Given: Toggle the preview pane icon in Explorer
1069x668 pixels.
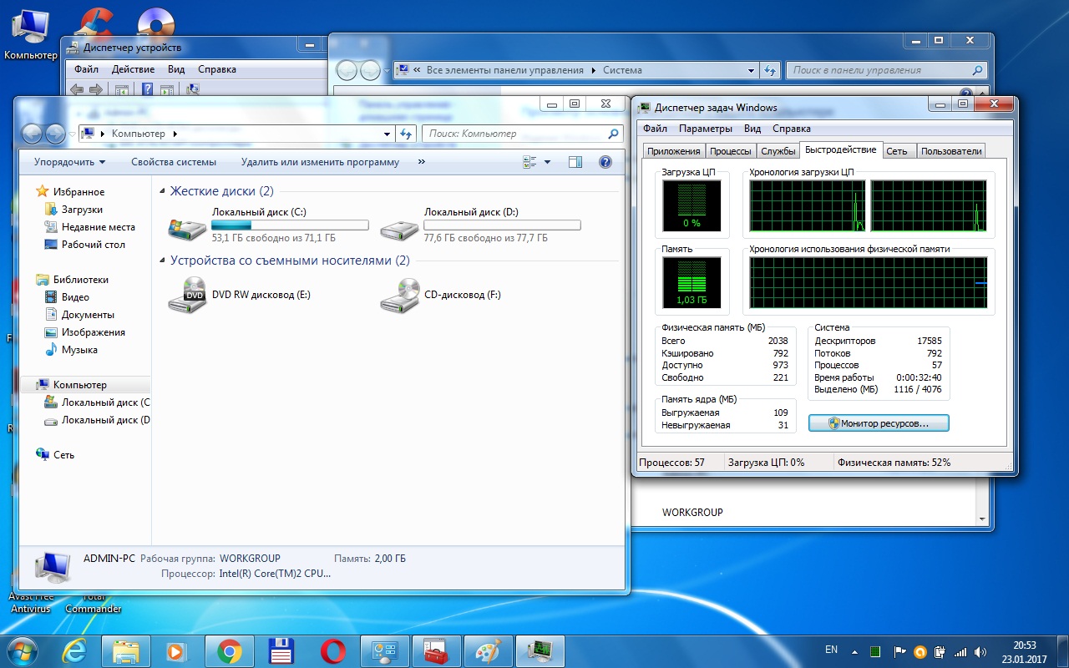Looking at the screenshot, I should [575, 162].
